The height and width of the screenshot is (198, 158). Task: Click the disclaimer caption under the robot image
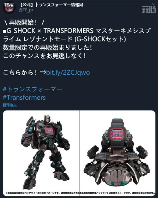[x=42, y=193]
